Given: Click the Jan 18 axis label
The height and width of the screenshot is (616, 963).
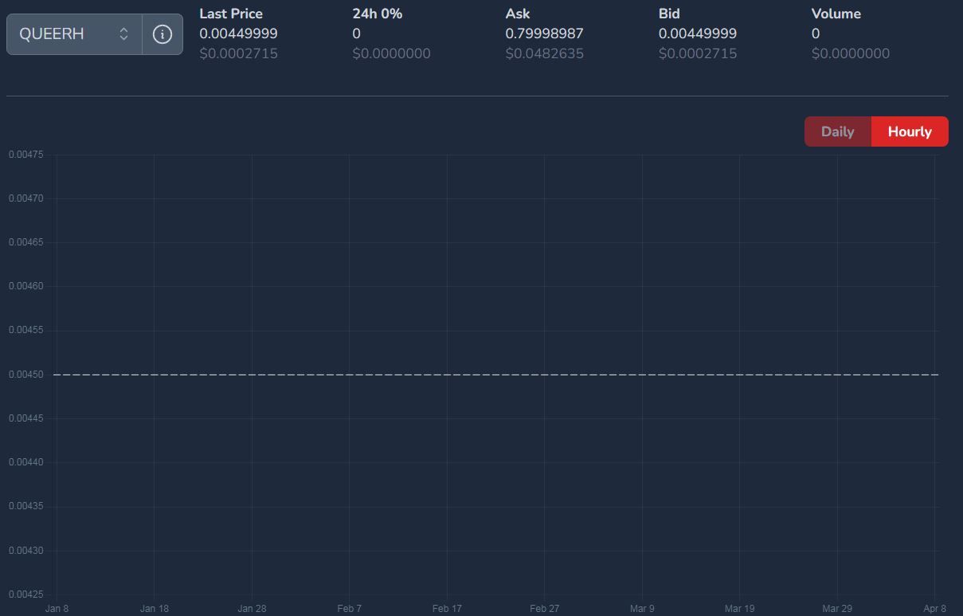Looking at the screenshot, I should pyautogui.click(x=154, y=609).
